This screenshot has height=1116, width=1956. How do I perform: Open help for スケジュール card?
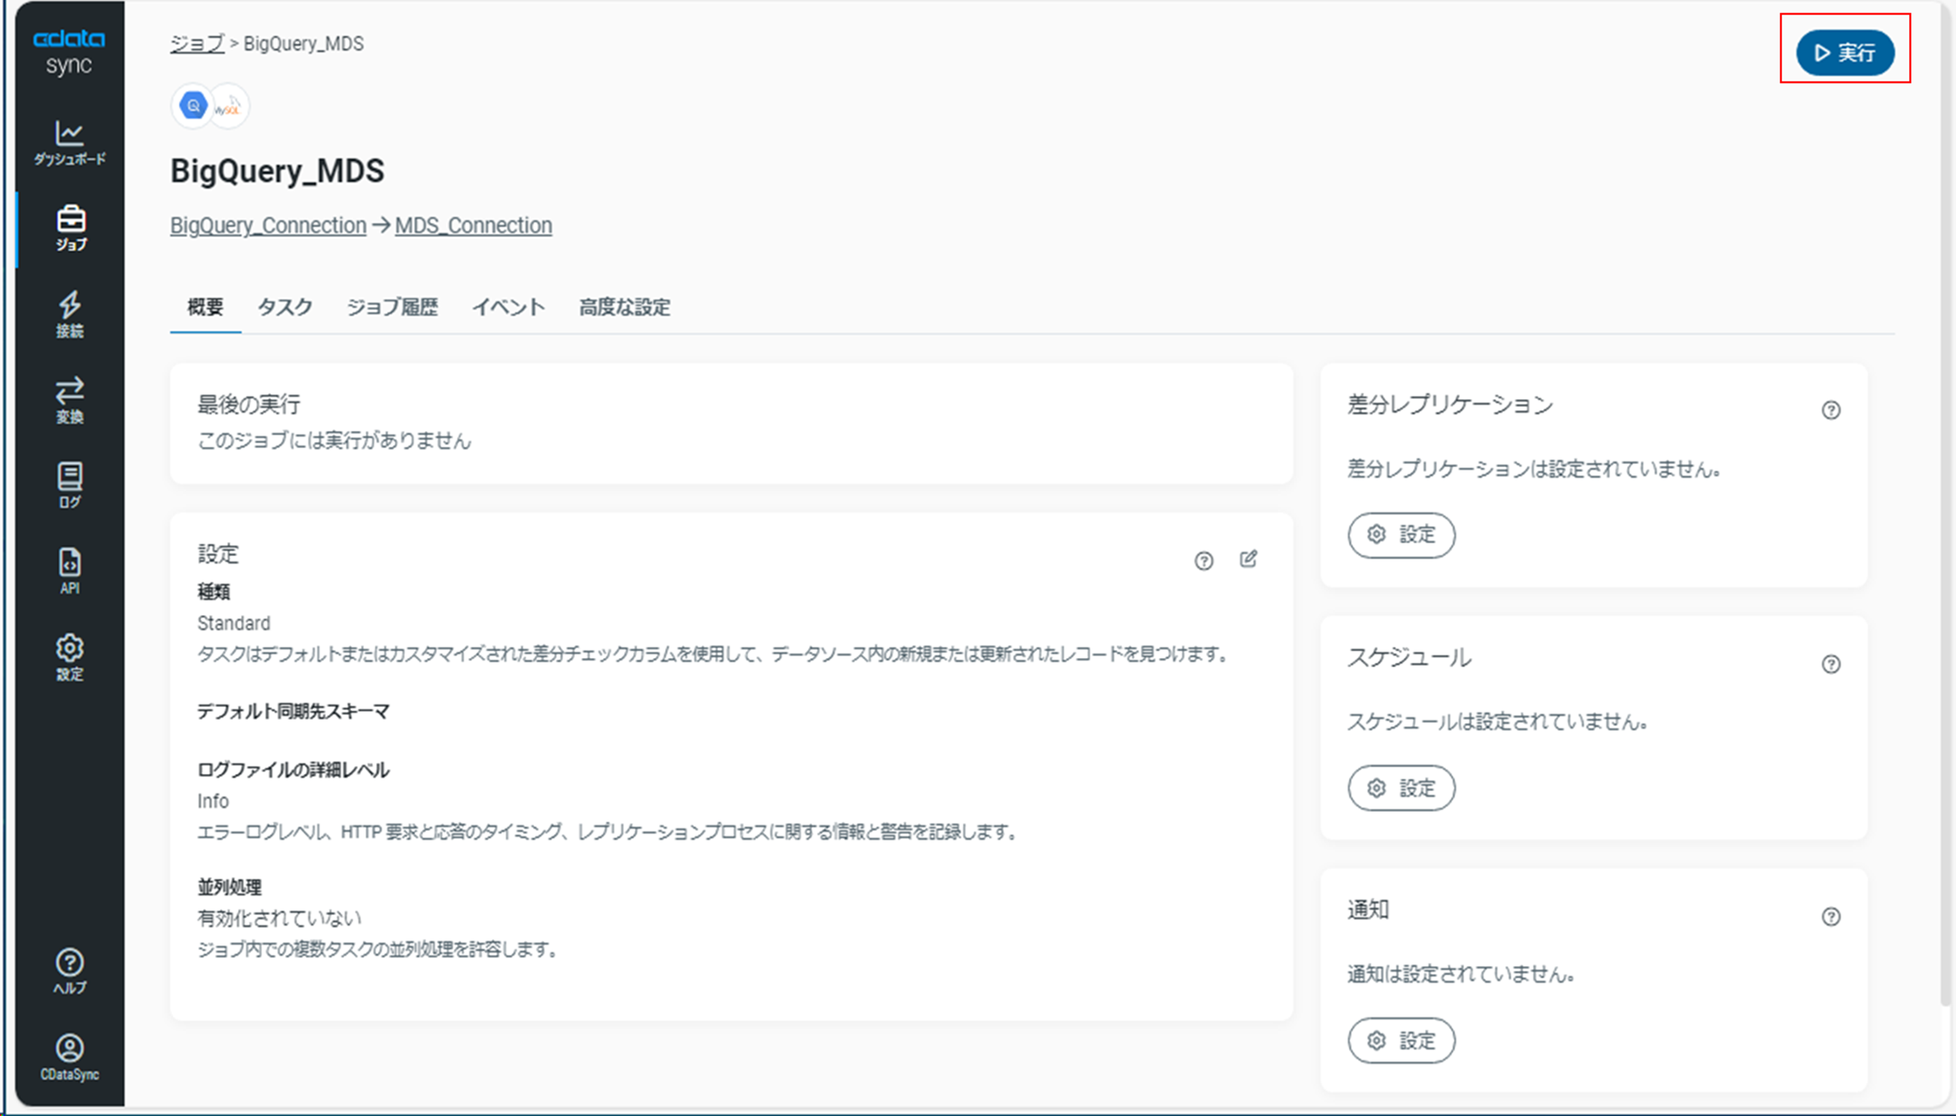coord(1831,664)
